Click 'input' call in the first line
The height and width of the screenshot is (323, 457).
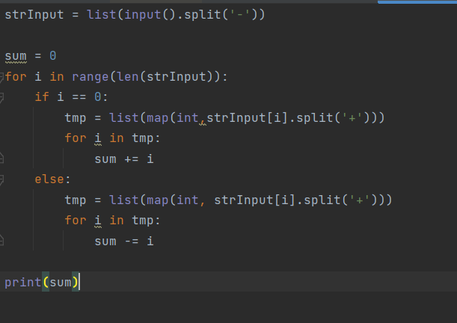pos(143,14)
